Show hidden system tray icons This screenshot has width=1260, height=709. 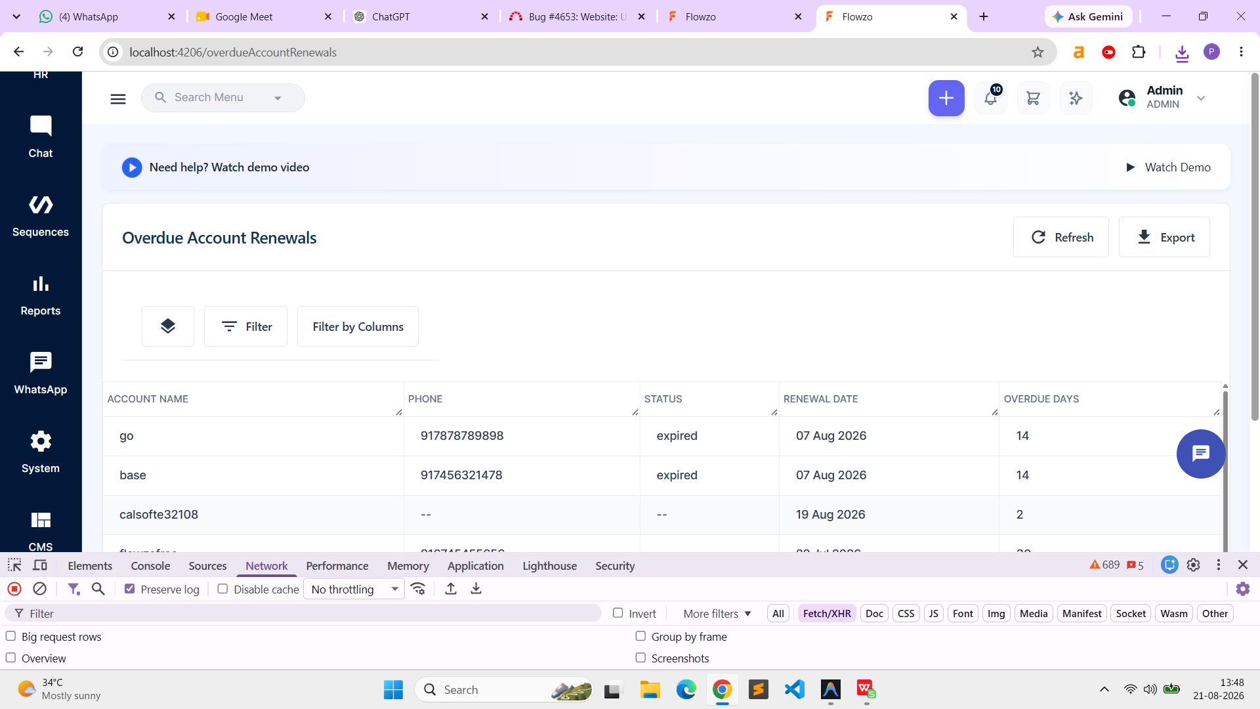coord(1104,689)
